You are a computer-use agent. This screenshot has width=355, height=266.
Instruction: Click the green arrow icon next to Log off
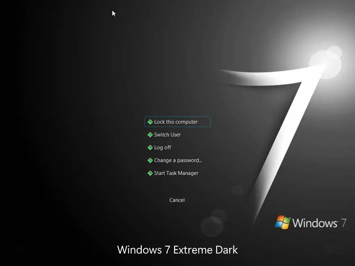(150, 148)
